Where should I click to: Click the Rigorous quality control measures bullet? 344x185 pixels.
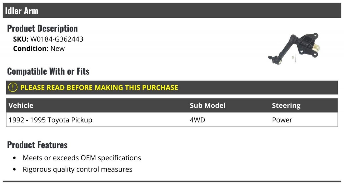click(x=77, y=169)
